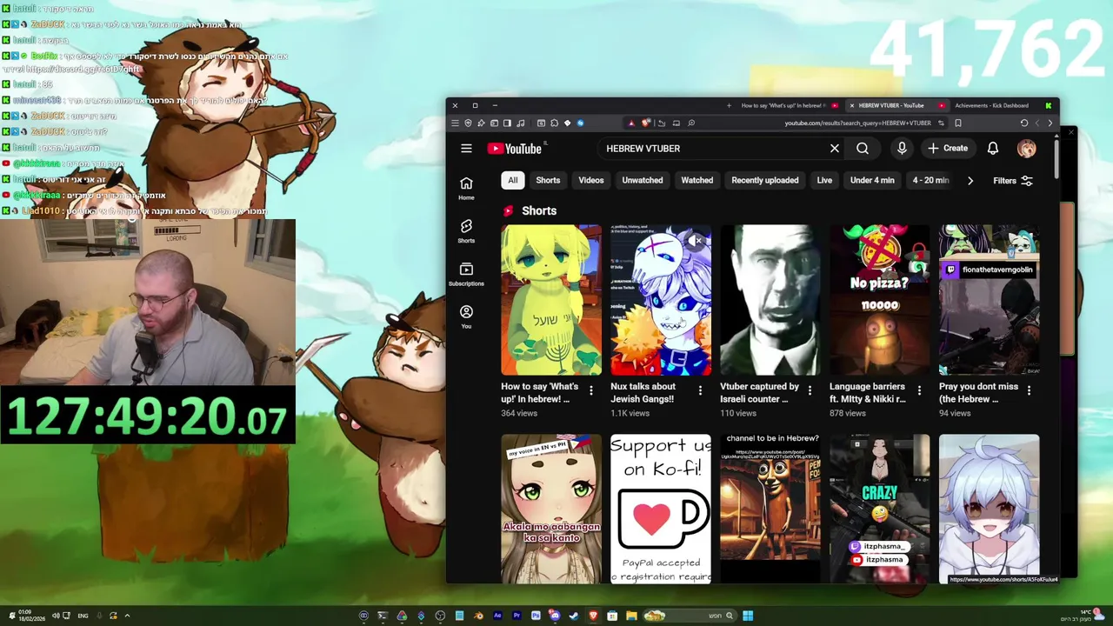This screenshot has height=626, width=1113.
Task: Open options for 'Vtuber captured by' short
Action: click(810, 390)
